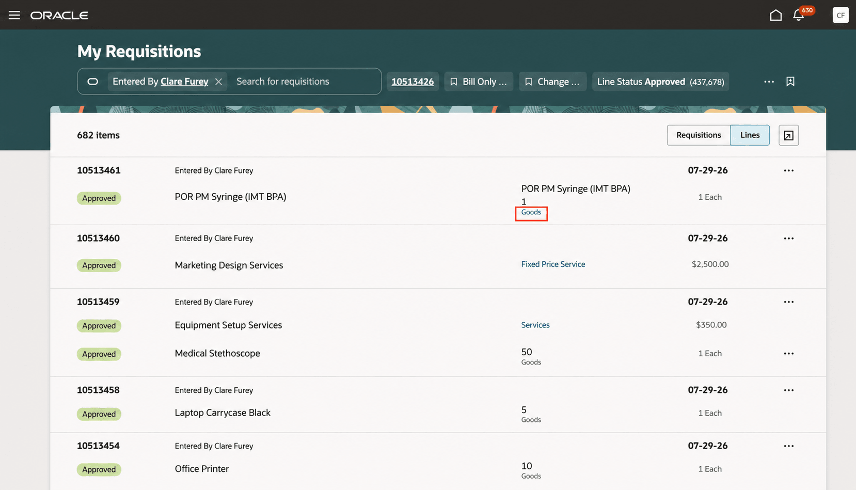
Task: Open actions menu for requisition 10513460
Action: pos(788,239)
